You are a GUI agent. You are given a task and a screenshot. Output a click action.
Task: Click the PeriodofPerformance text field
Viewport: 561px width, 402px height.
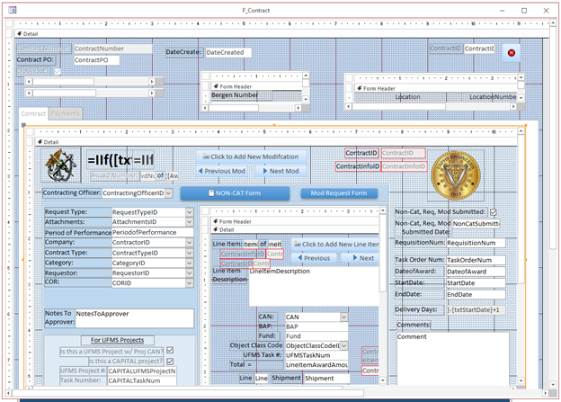click(153, 232)
